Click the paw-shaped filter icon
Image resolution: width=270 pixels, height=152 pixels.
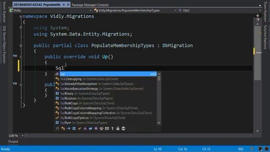[x=101, y=128]
